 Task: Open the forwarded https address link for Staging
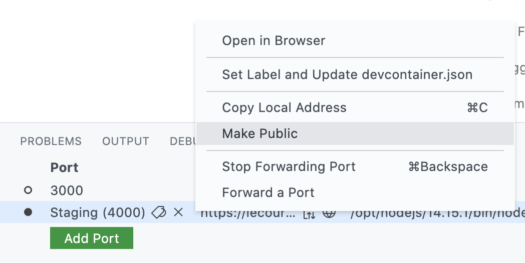coord(248,213)
